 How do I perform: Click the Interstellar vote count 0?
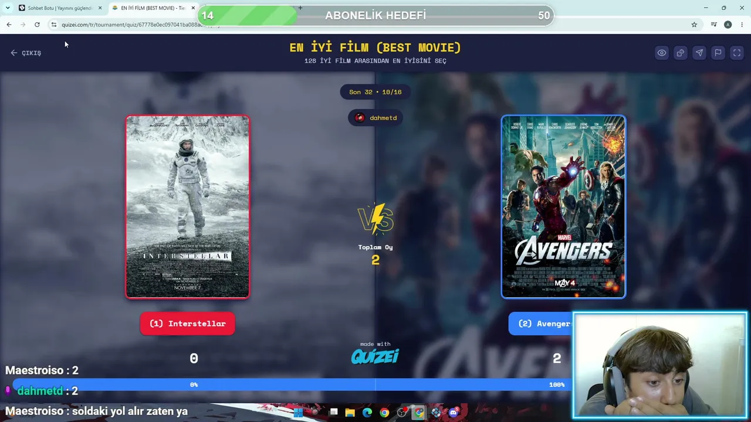(x=194, y=358)
